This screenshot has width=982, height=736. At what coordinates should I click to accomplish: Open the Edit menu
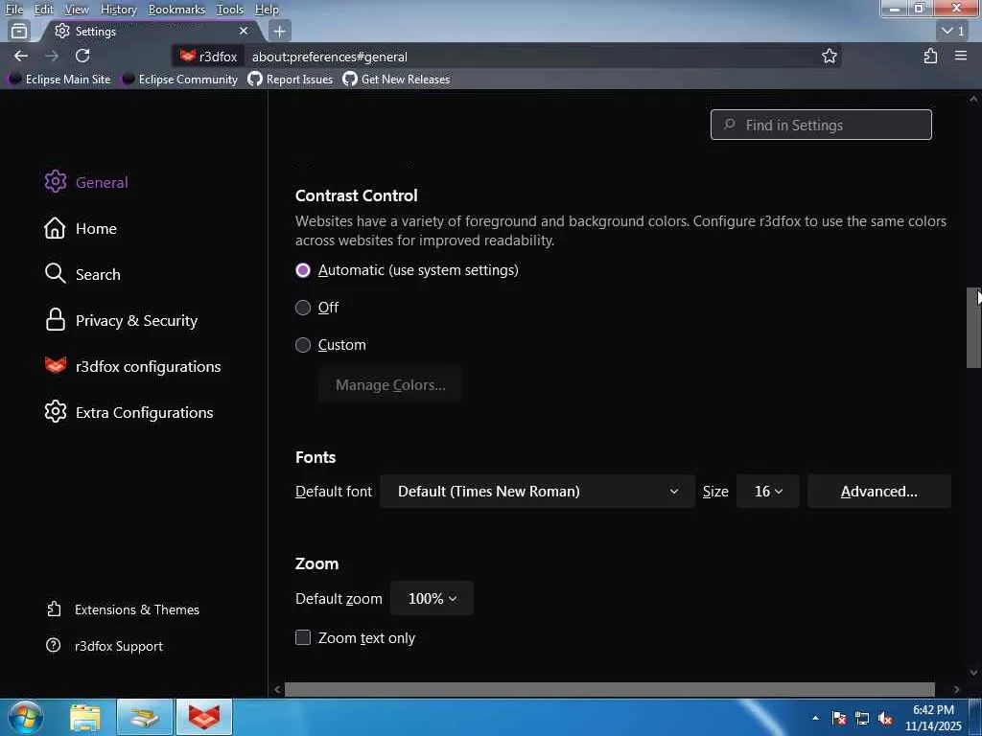[x=44, y=10]
